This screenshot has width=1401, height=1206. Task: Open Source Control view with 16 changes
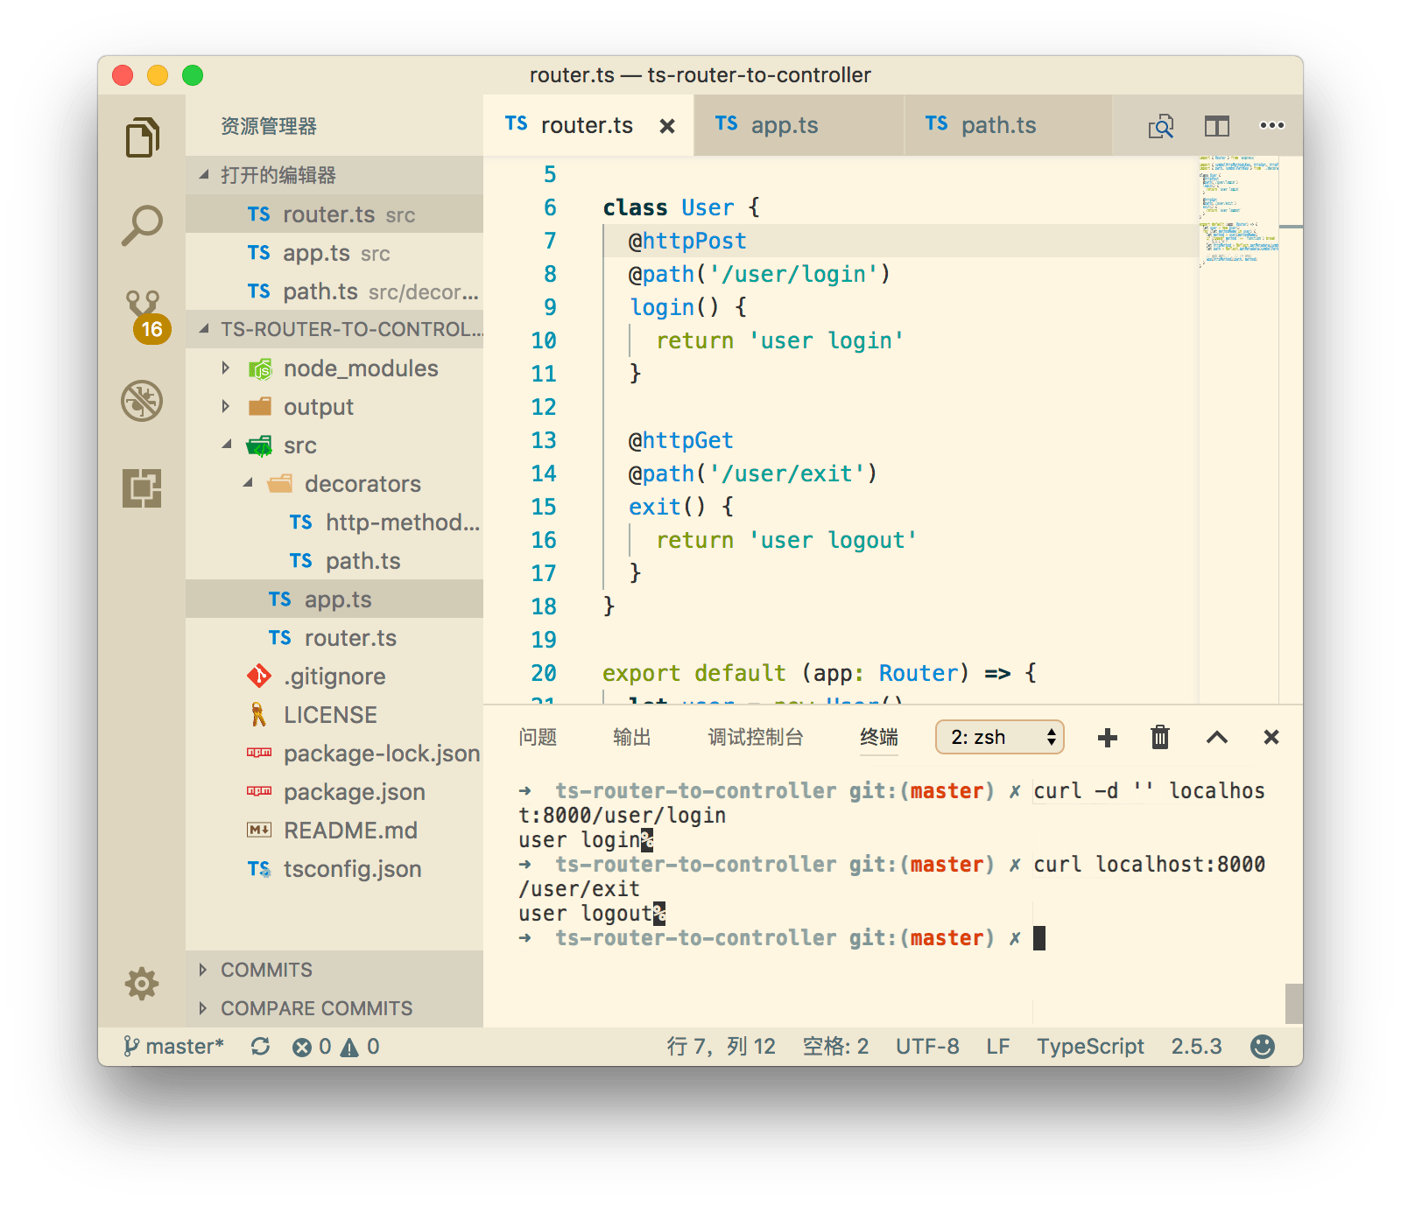[144, 315]
